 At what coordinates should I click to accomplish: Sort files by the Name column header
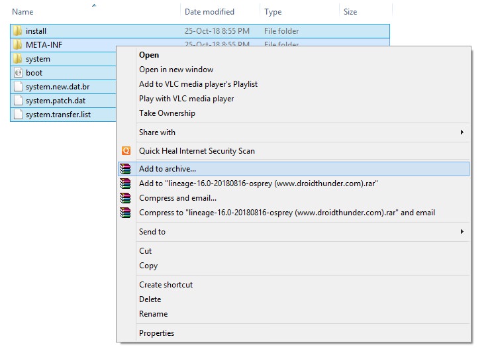23,12
